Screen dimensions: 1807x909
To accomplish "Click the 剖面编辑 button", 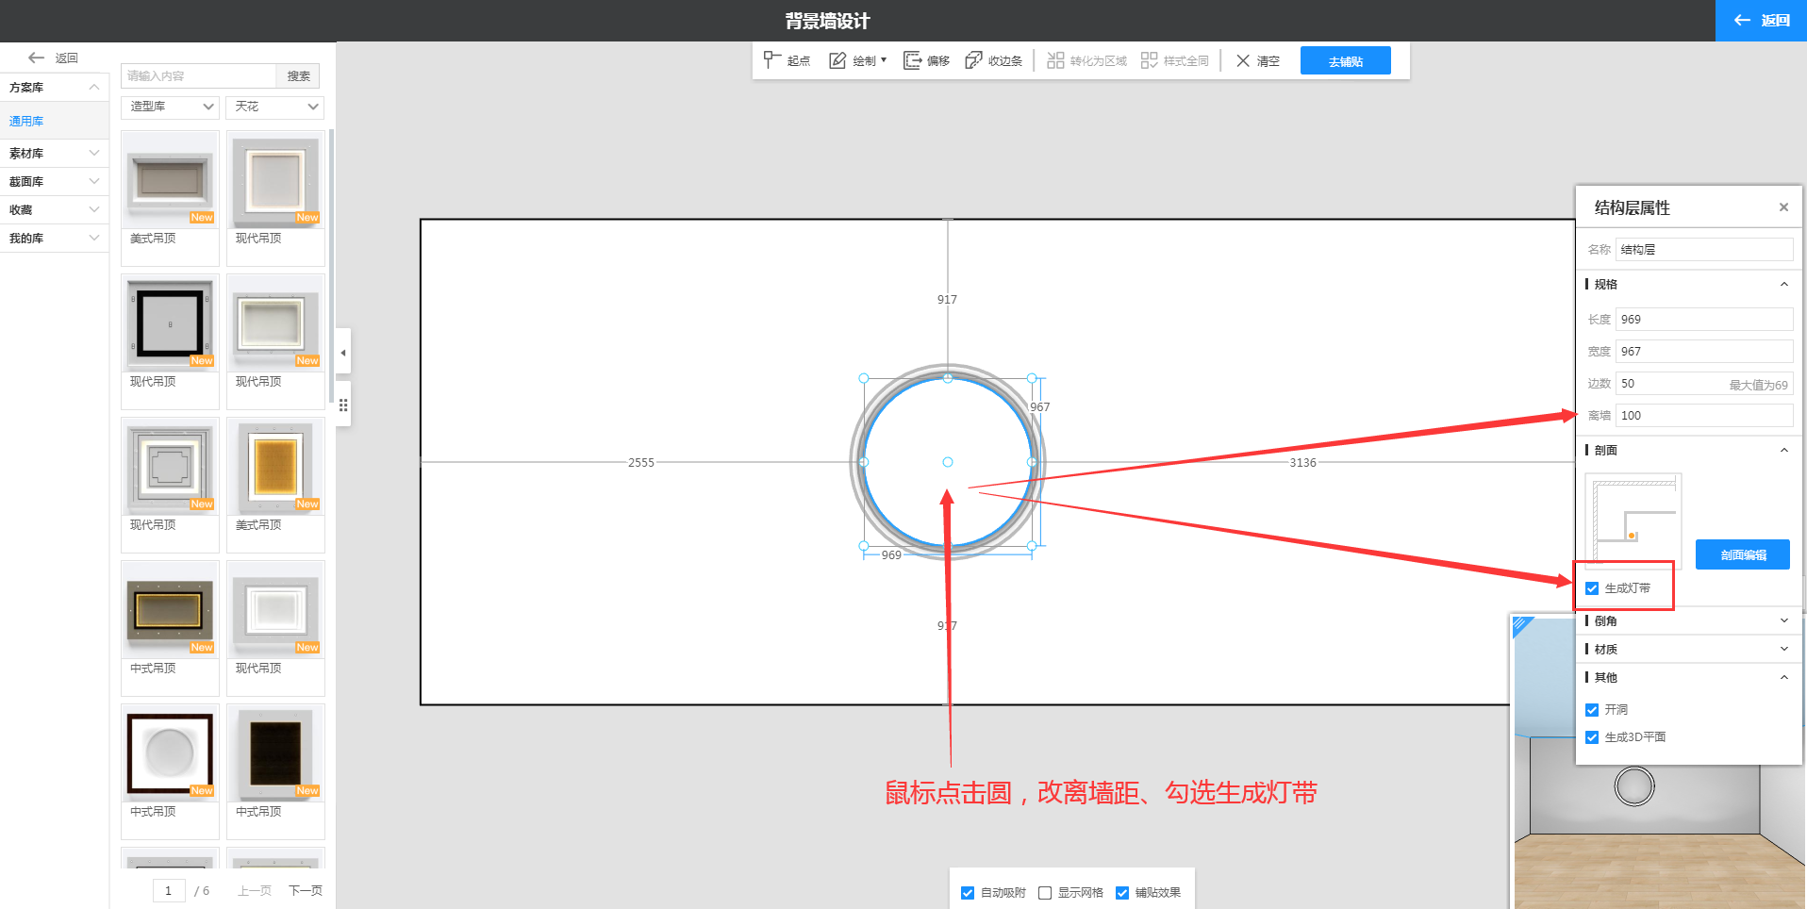I will click(x=1743, y=554).
